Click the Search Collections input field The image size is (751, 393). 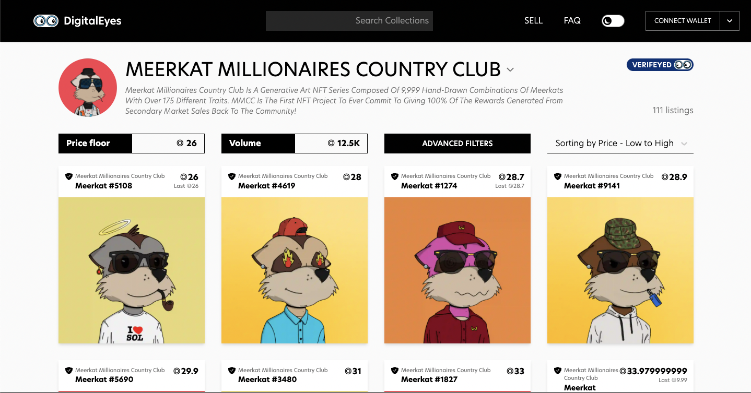(x=349, y=21)
